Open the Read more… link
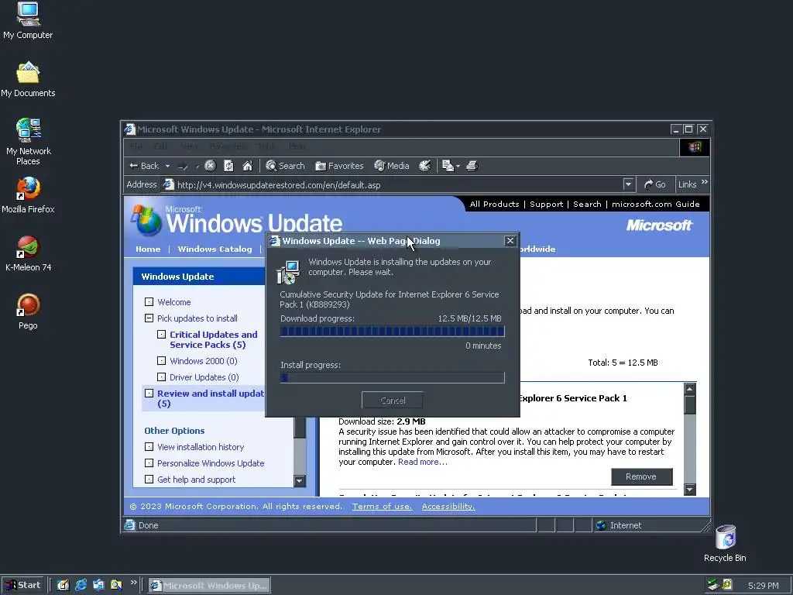This screenshot has width=793, height=595. point(422,462)
